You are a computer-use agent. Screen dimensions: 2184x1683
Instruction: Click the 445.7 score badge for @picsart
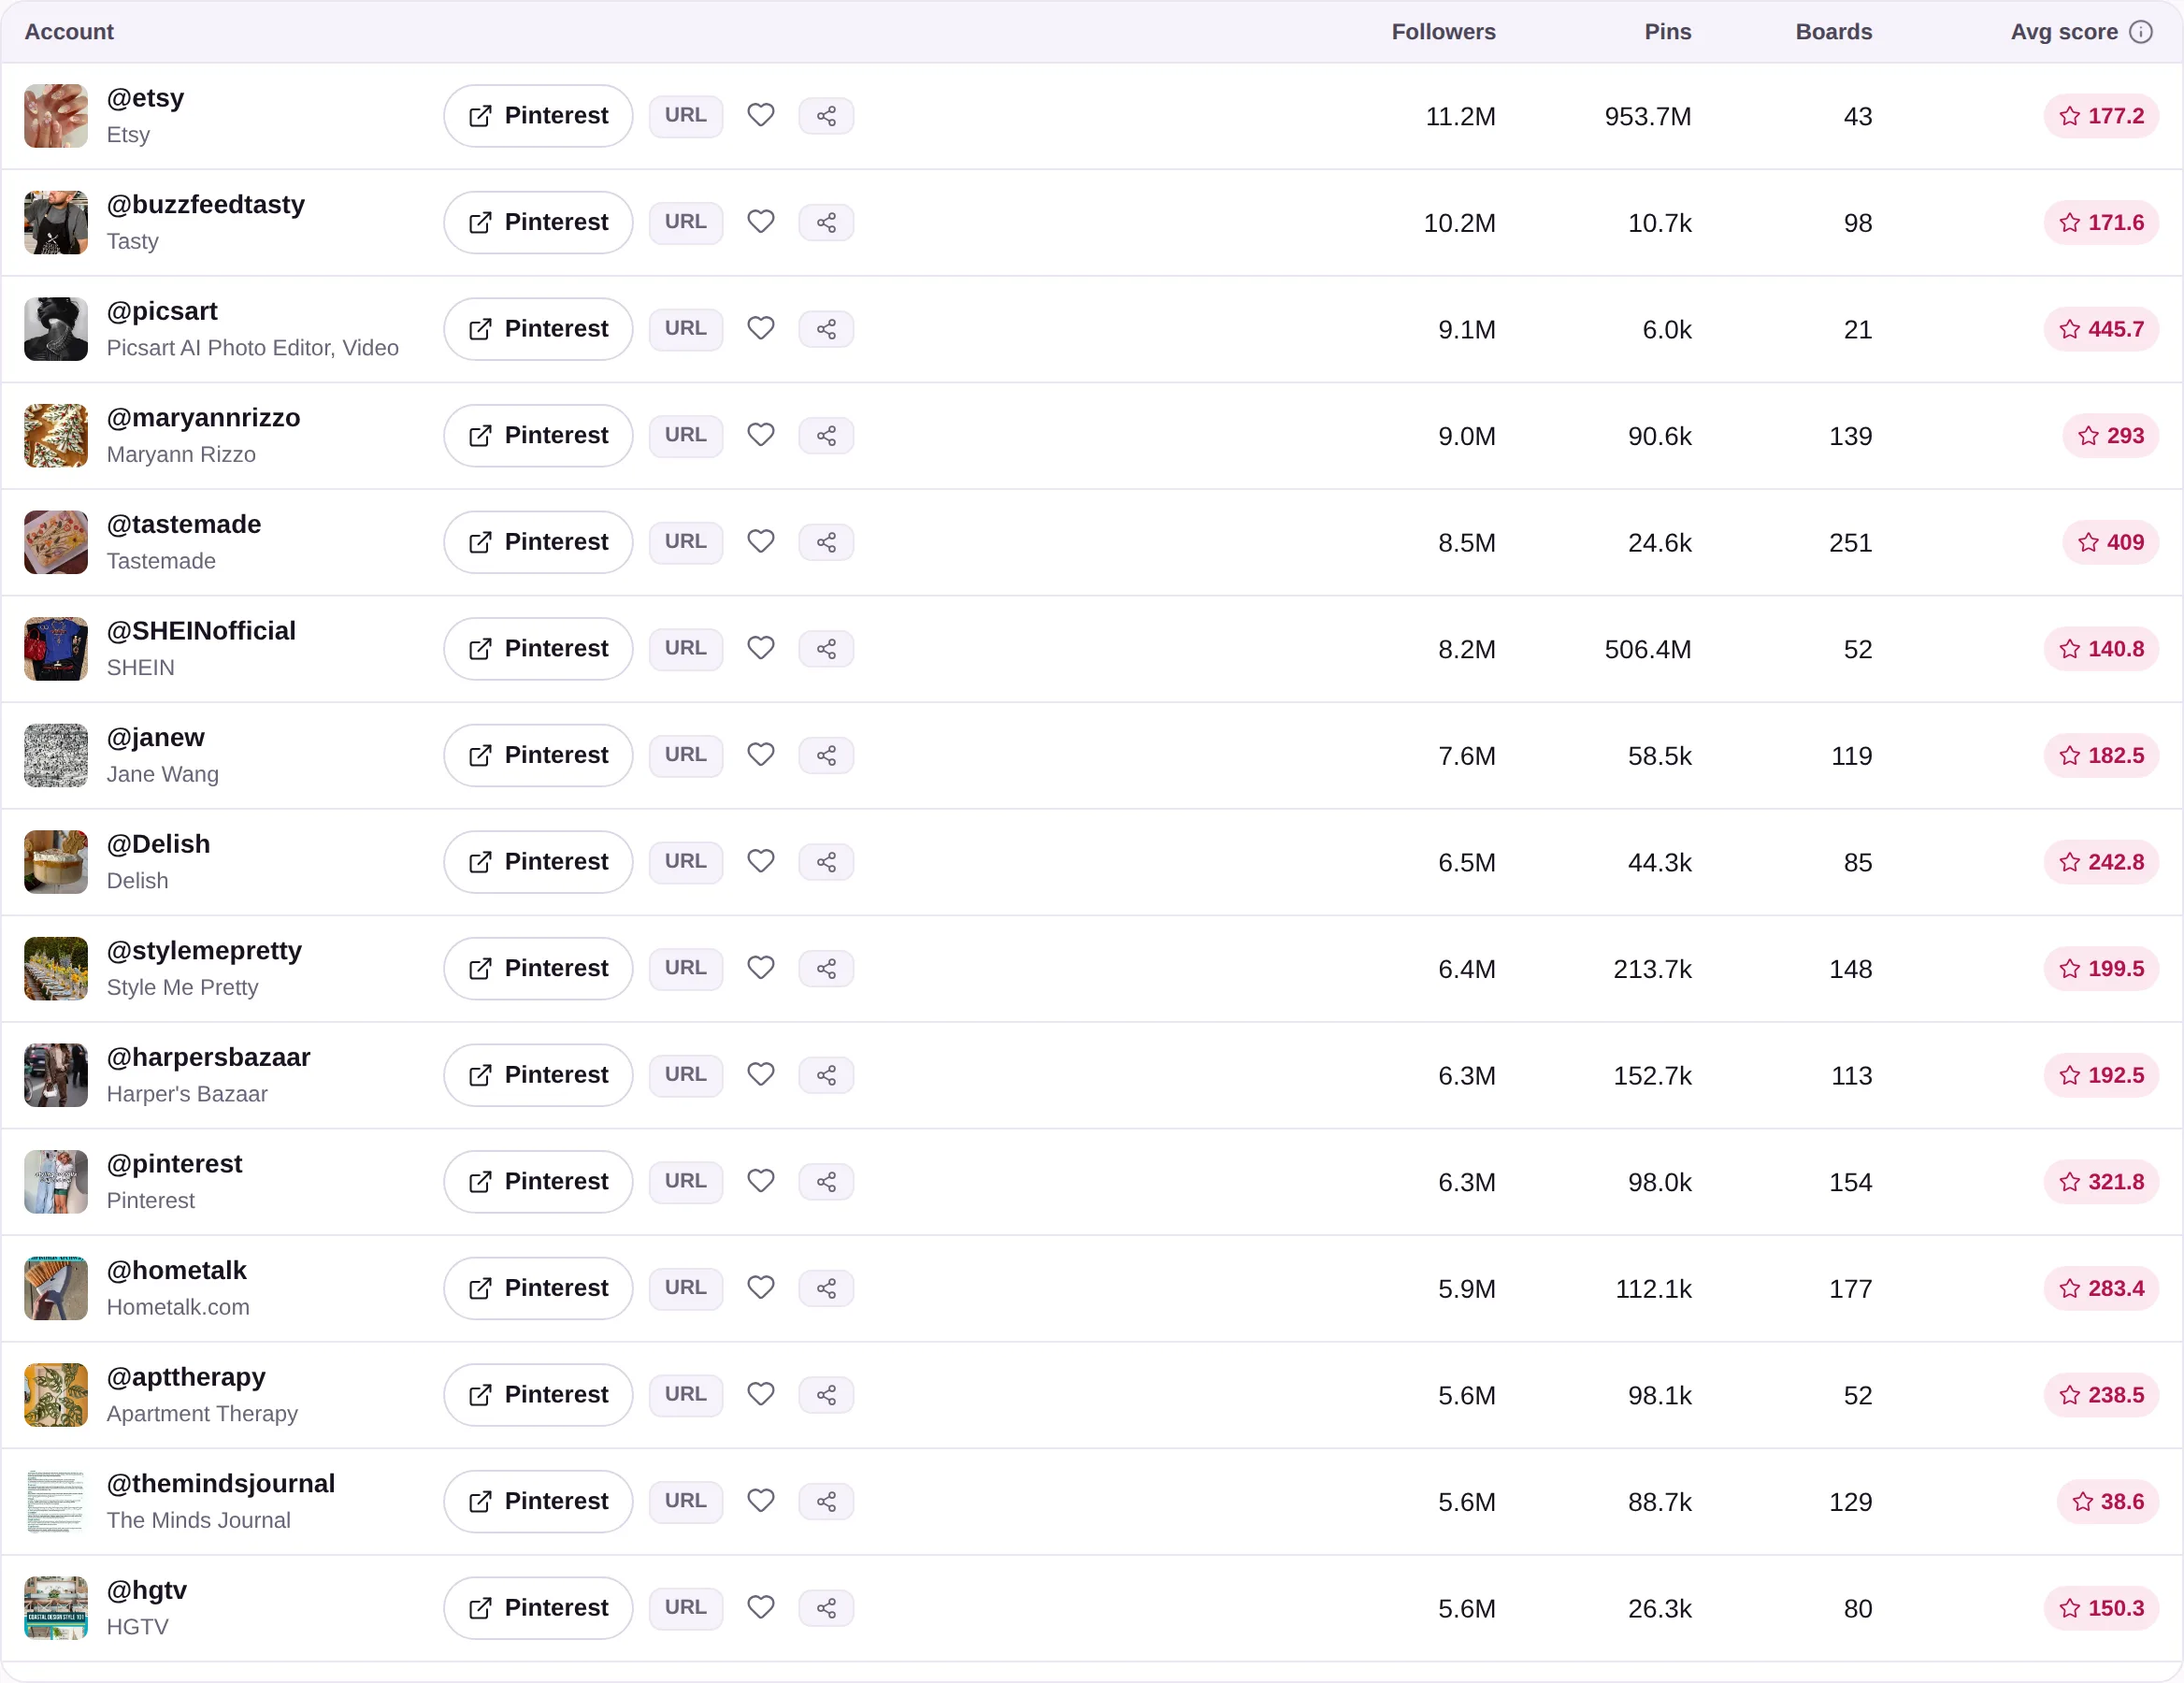tap(2101, 329)
